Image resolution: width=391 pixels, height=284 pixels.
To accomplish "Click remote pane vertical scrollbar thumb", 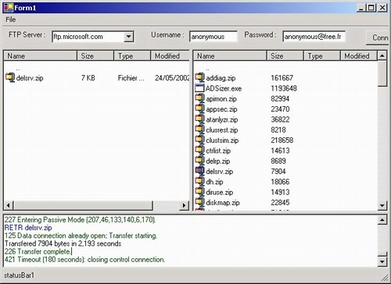I will (x=382, y=73).
